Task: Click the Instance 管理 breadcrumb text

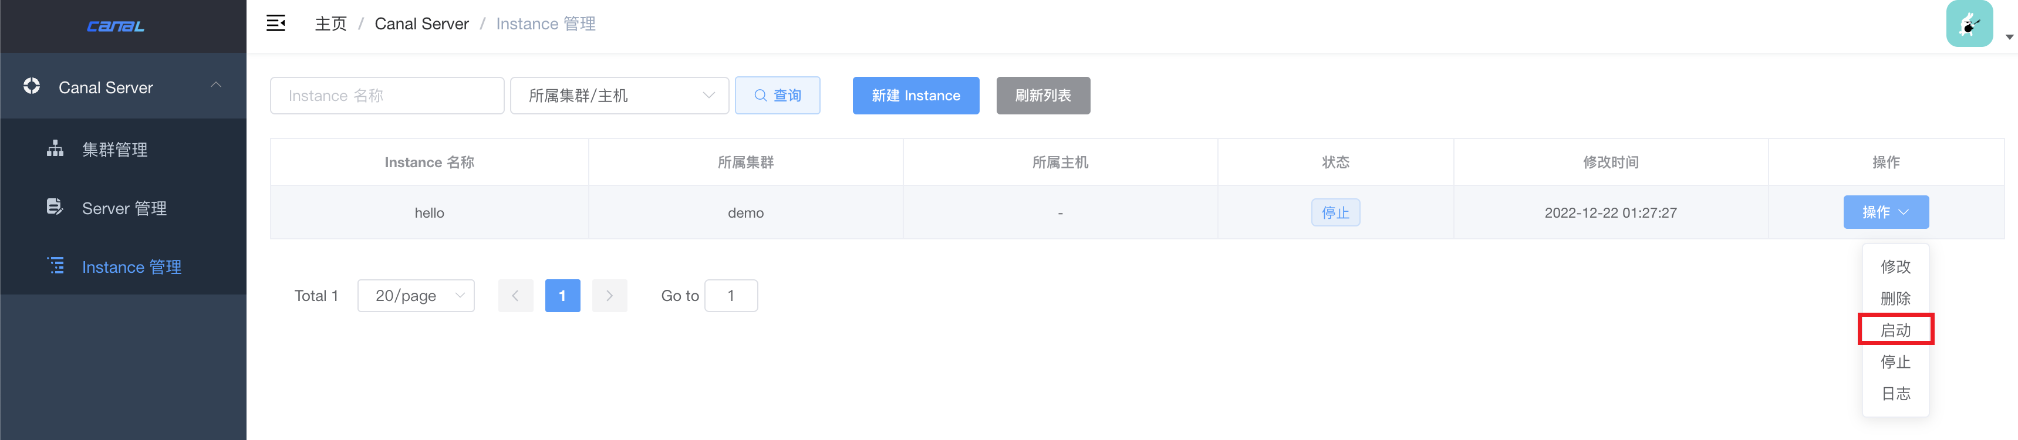Action: [x=546, y=23]
